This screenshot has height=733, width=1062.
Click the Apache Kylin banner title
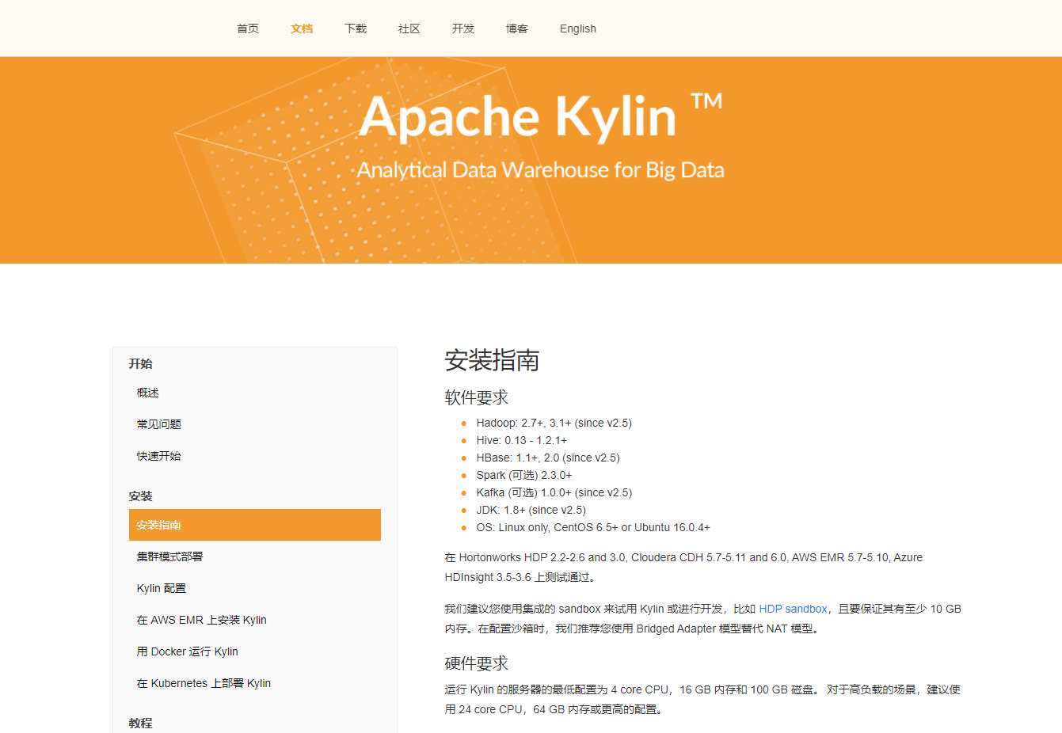(x=541, y=116)
